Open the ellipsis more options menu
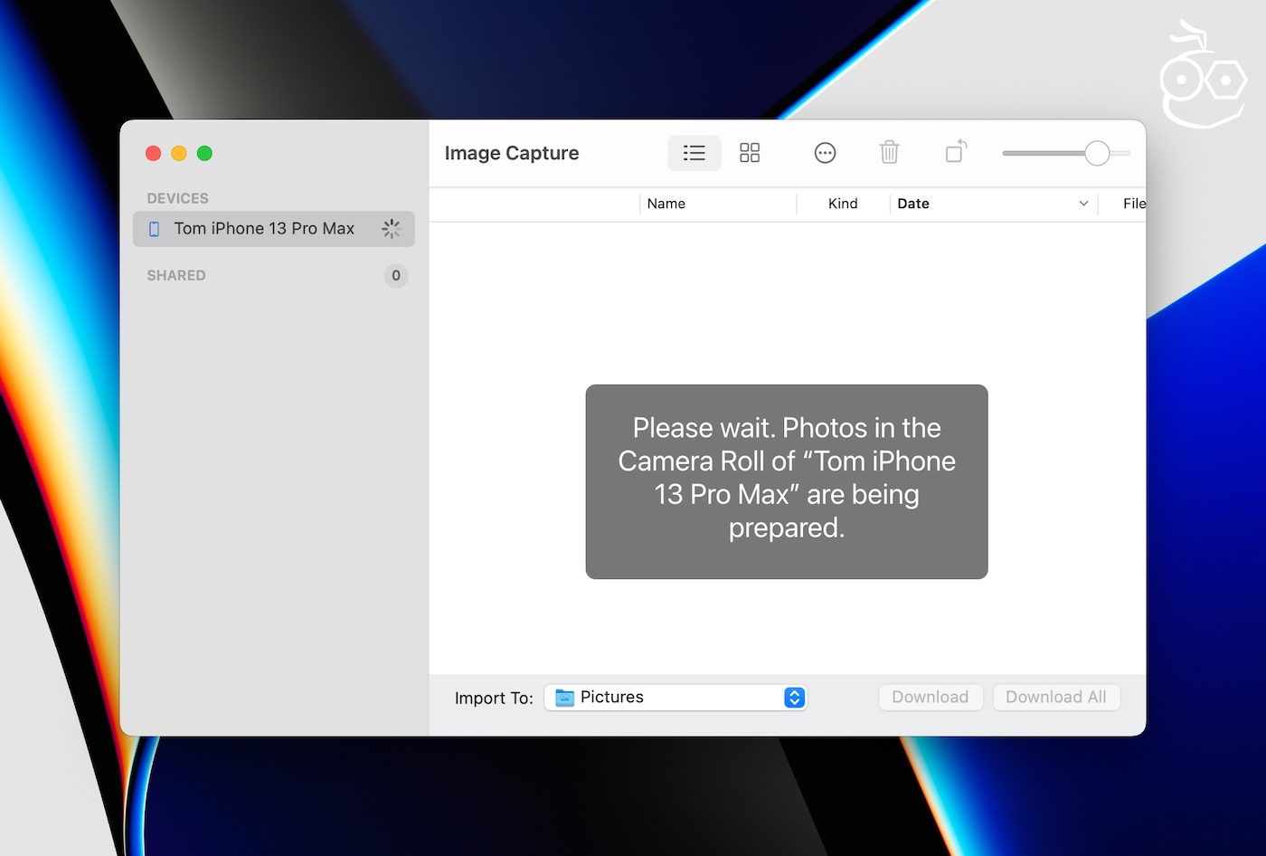 825,153
